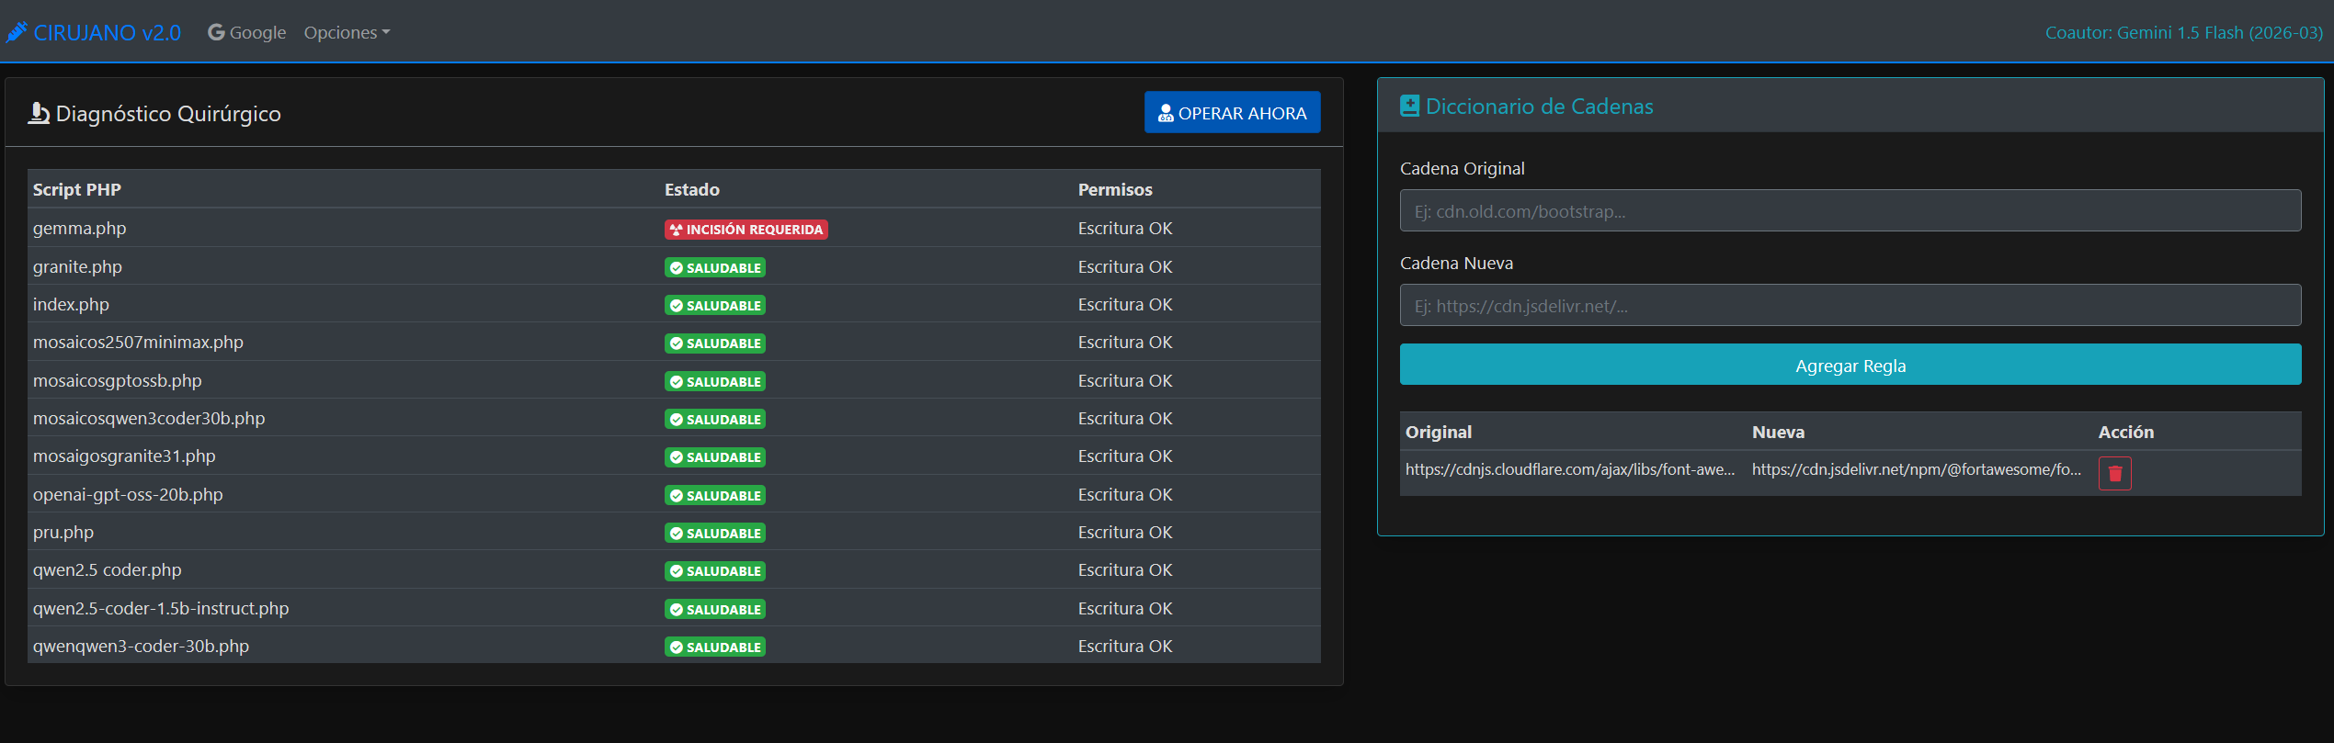Focus the Cadena Original input field
The width and height of the screenshot is (2334, 743).
coord(1850,210)
